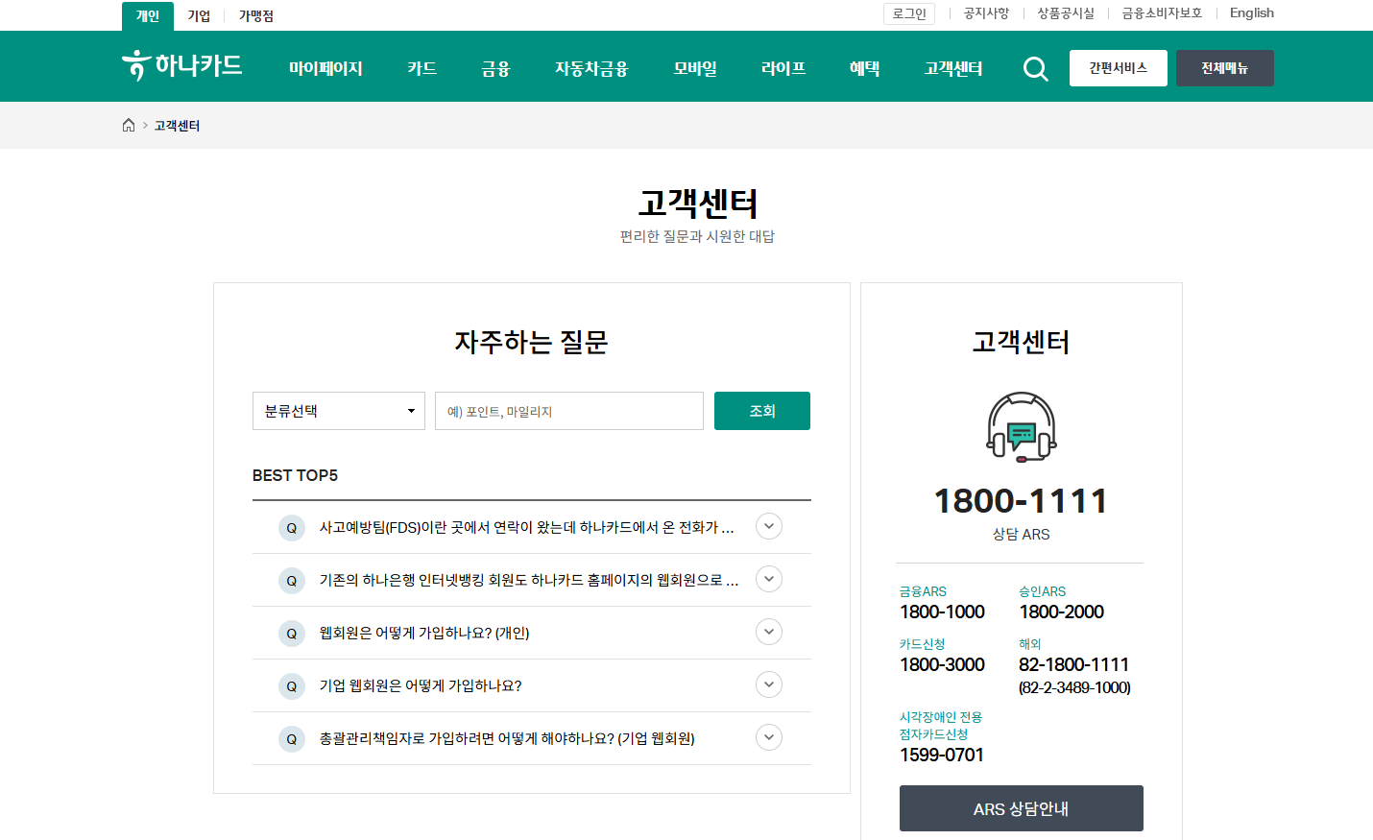Switch to the English site

(1252, 13)
